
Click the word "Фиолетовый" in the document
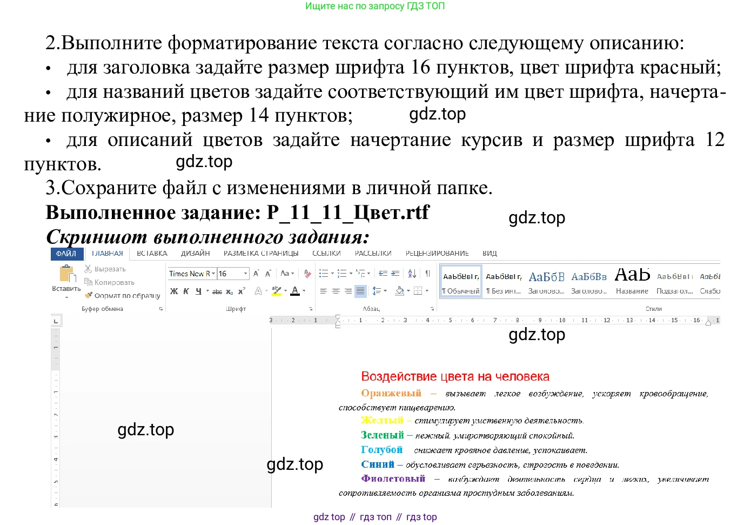coord(393,479)
